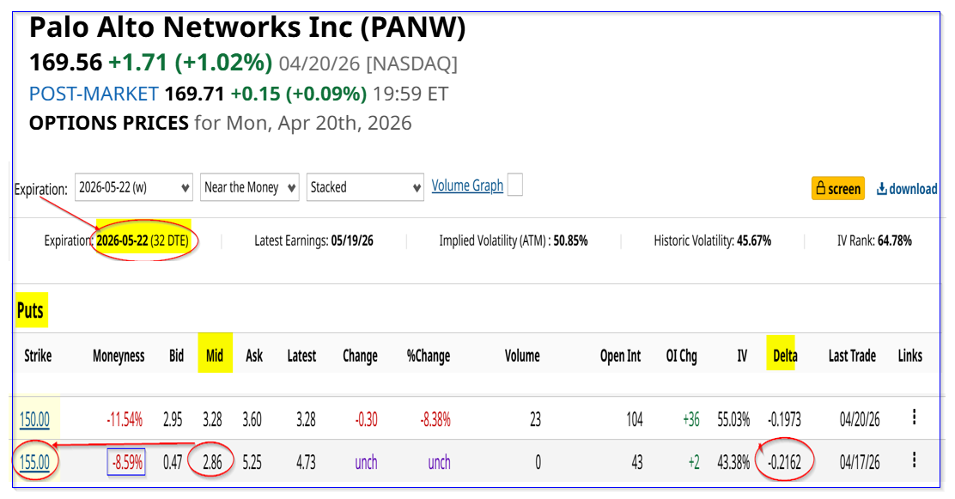Image resolution: width=955 pixels, height=499 pixels.
Task: Click the IV column header
Action: tap(742, 356)
